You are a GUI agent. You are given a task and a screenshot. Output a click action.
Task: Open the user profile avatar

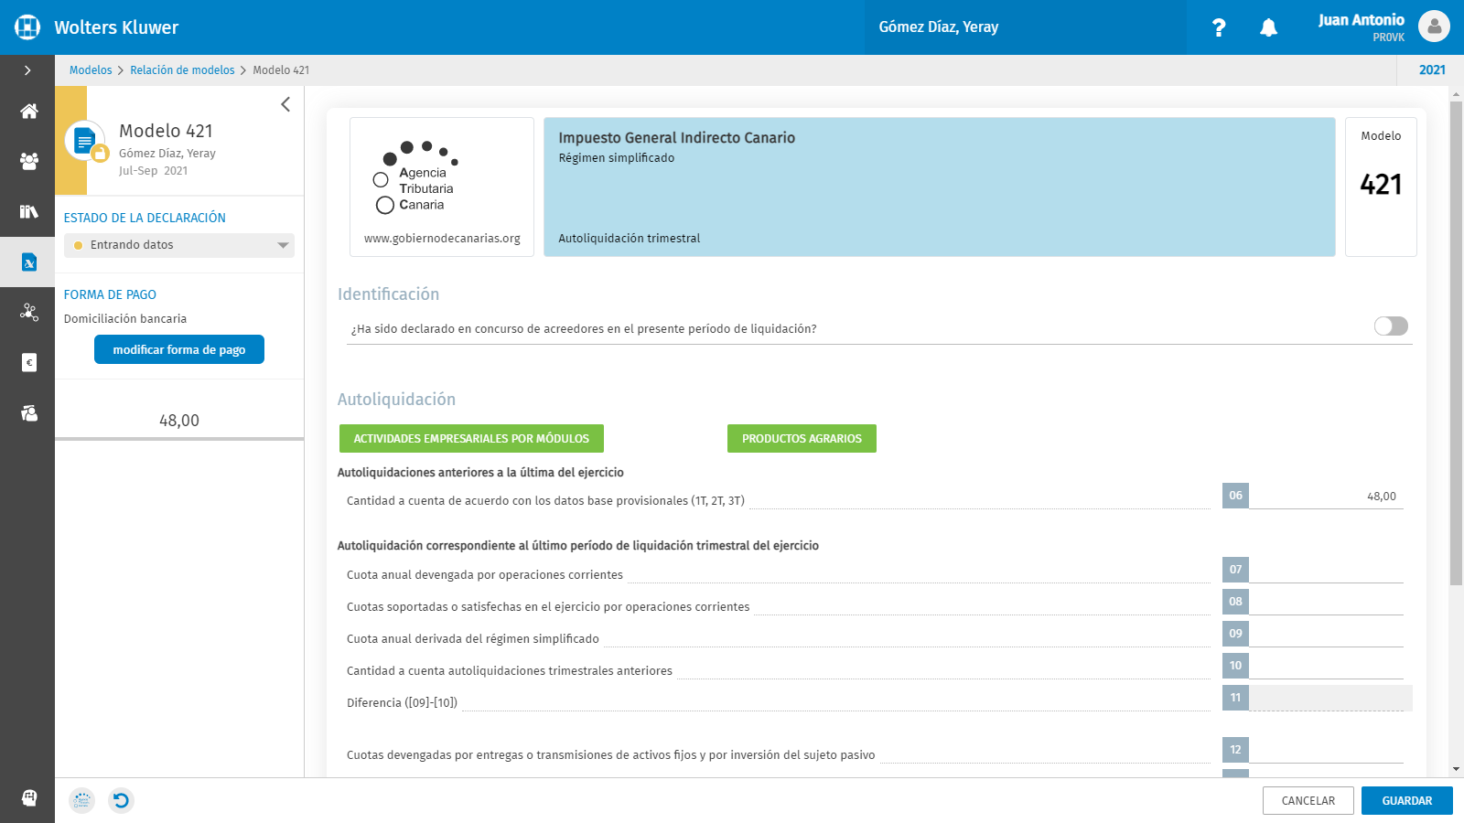[x=1434, y=27]
